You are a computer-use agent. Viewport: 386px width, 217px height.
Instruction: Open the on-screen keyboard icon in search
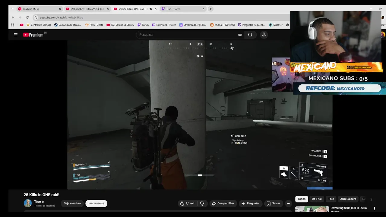(240, 35)
